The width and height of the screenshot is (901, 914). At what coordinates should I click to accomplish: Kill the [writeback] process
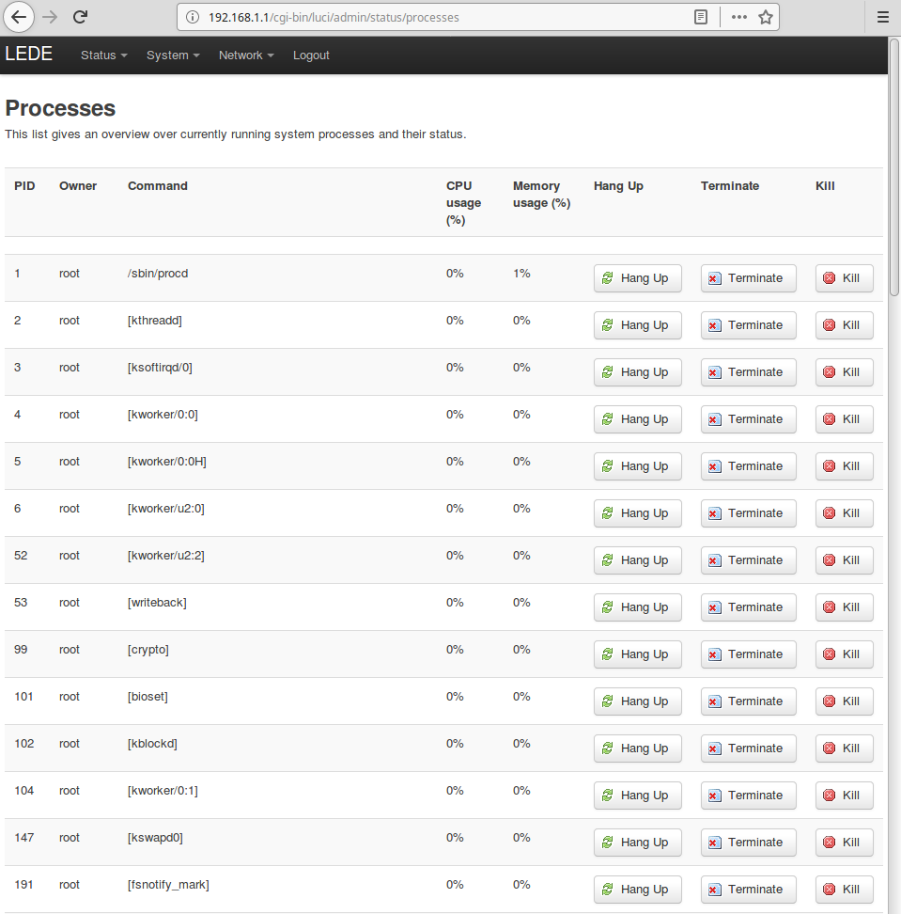pyautogui.click(x=844, y=607)
